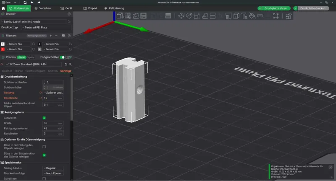Switch process scope to Global
Viewport: 336px width, 181px height.
[21, 57]
